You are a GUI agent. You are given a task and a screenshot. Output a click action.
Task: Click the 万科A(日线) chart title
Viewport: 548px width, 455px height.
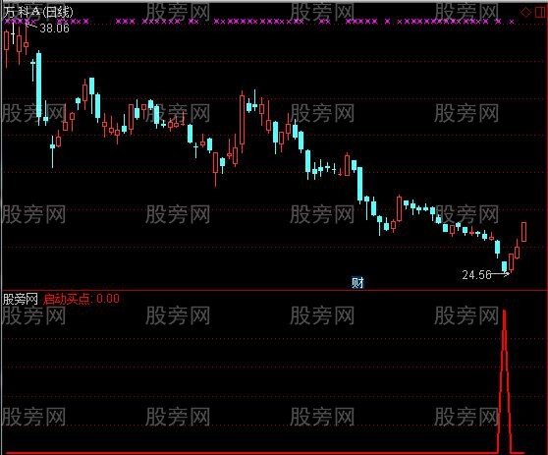37,12
